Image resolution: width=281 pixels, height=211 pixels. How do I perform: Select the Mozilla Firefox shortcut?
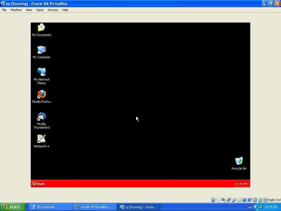point(41,97)
